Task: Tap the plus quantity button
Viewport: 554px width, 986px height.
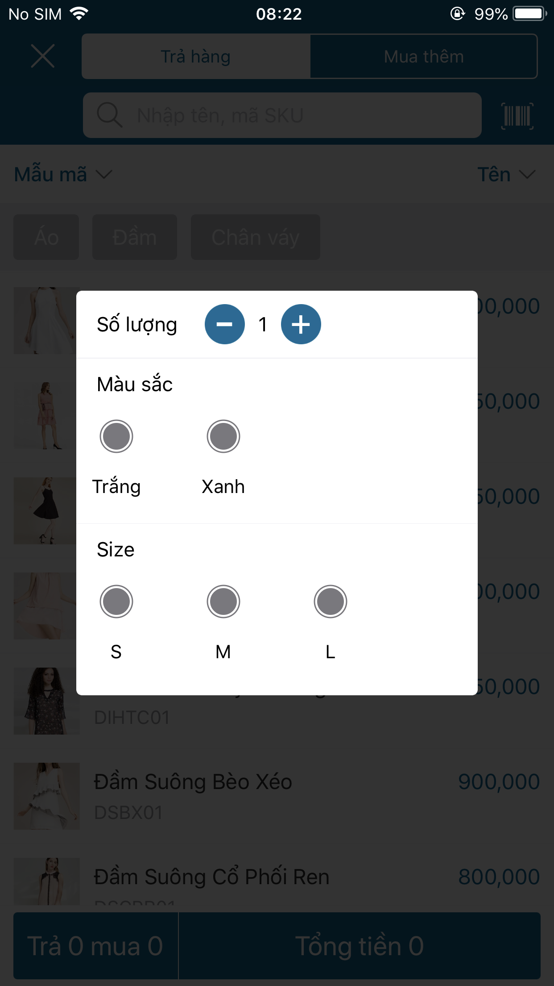Action: click(x=301, y=324)
